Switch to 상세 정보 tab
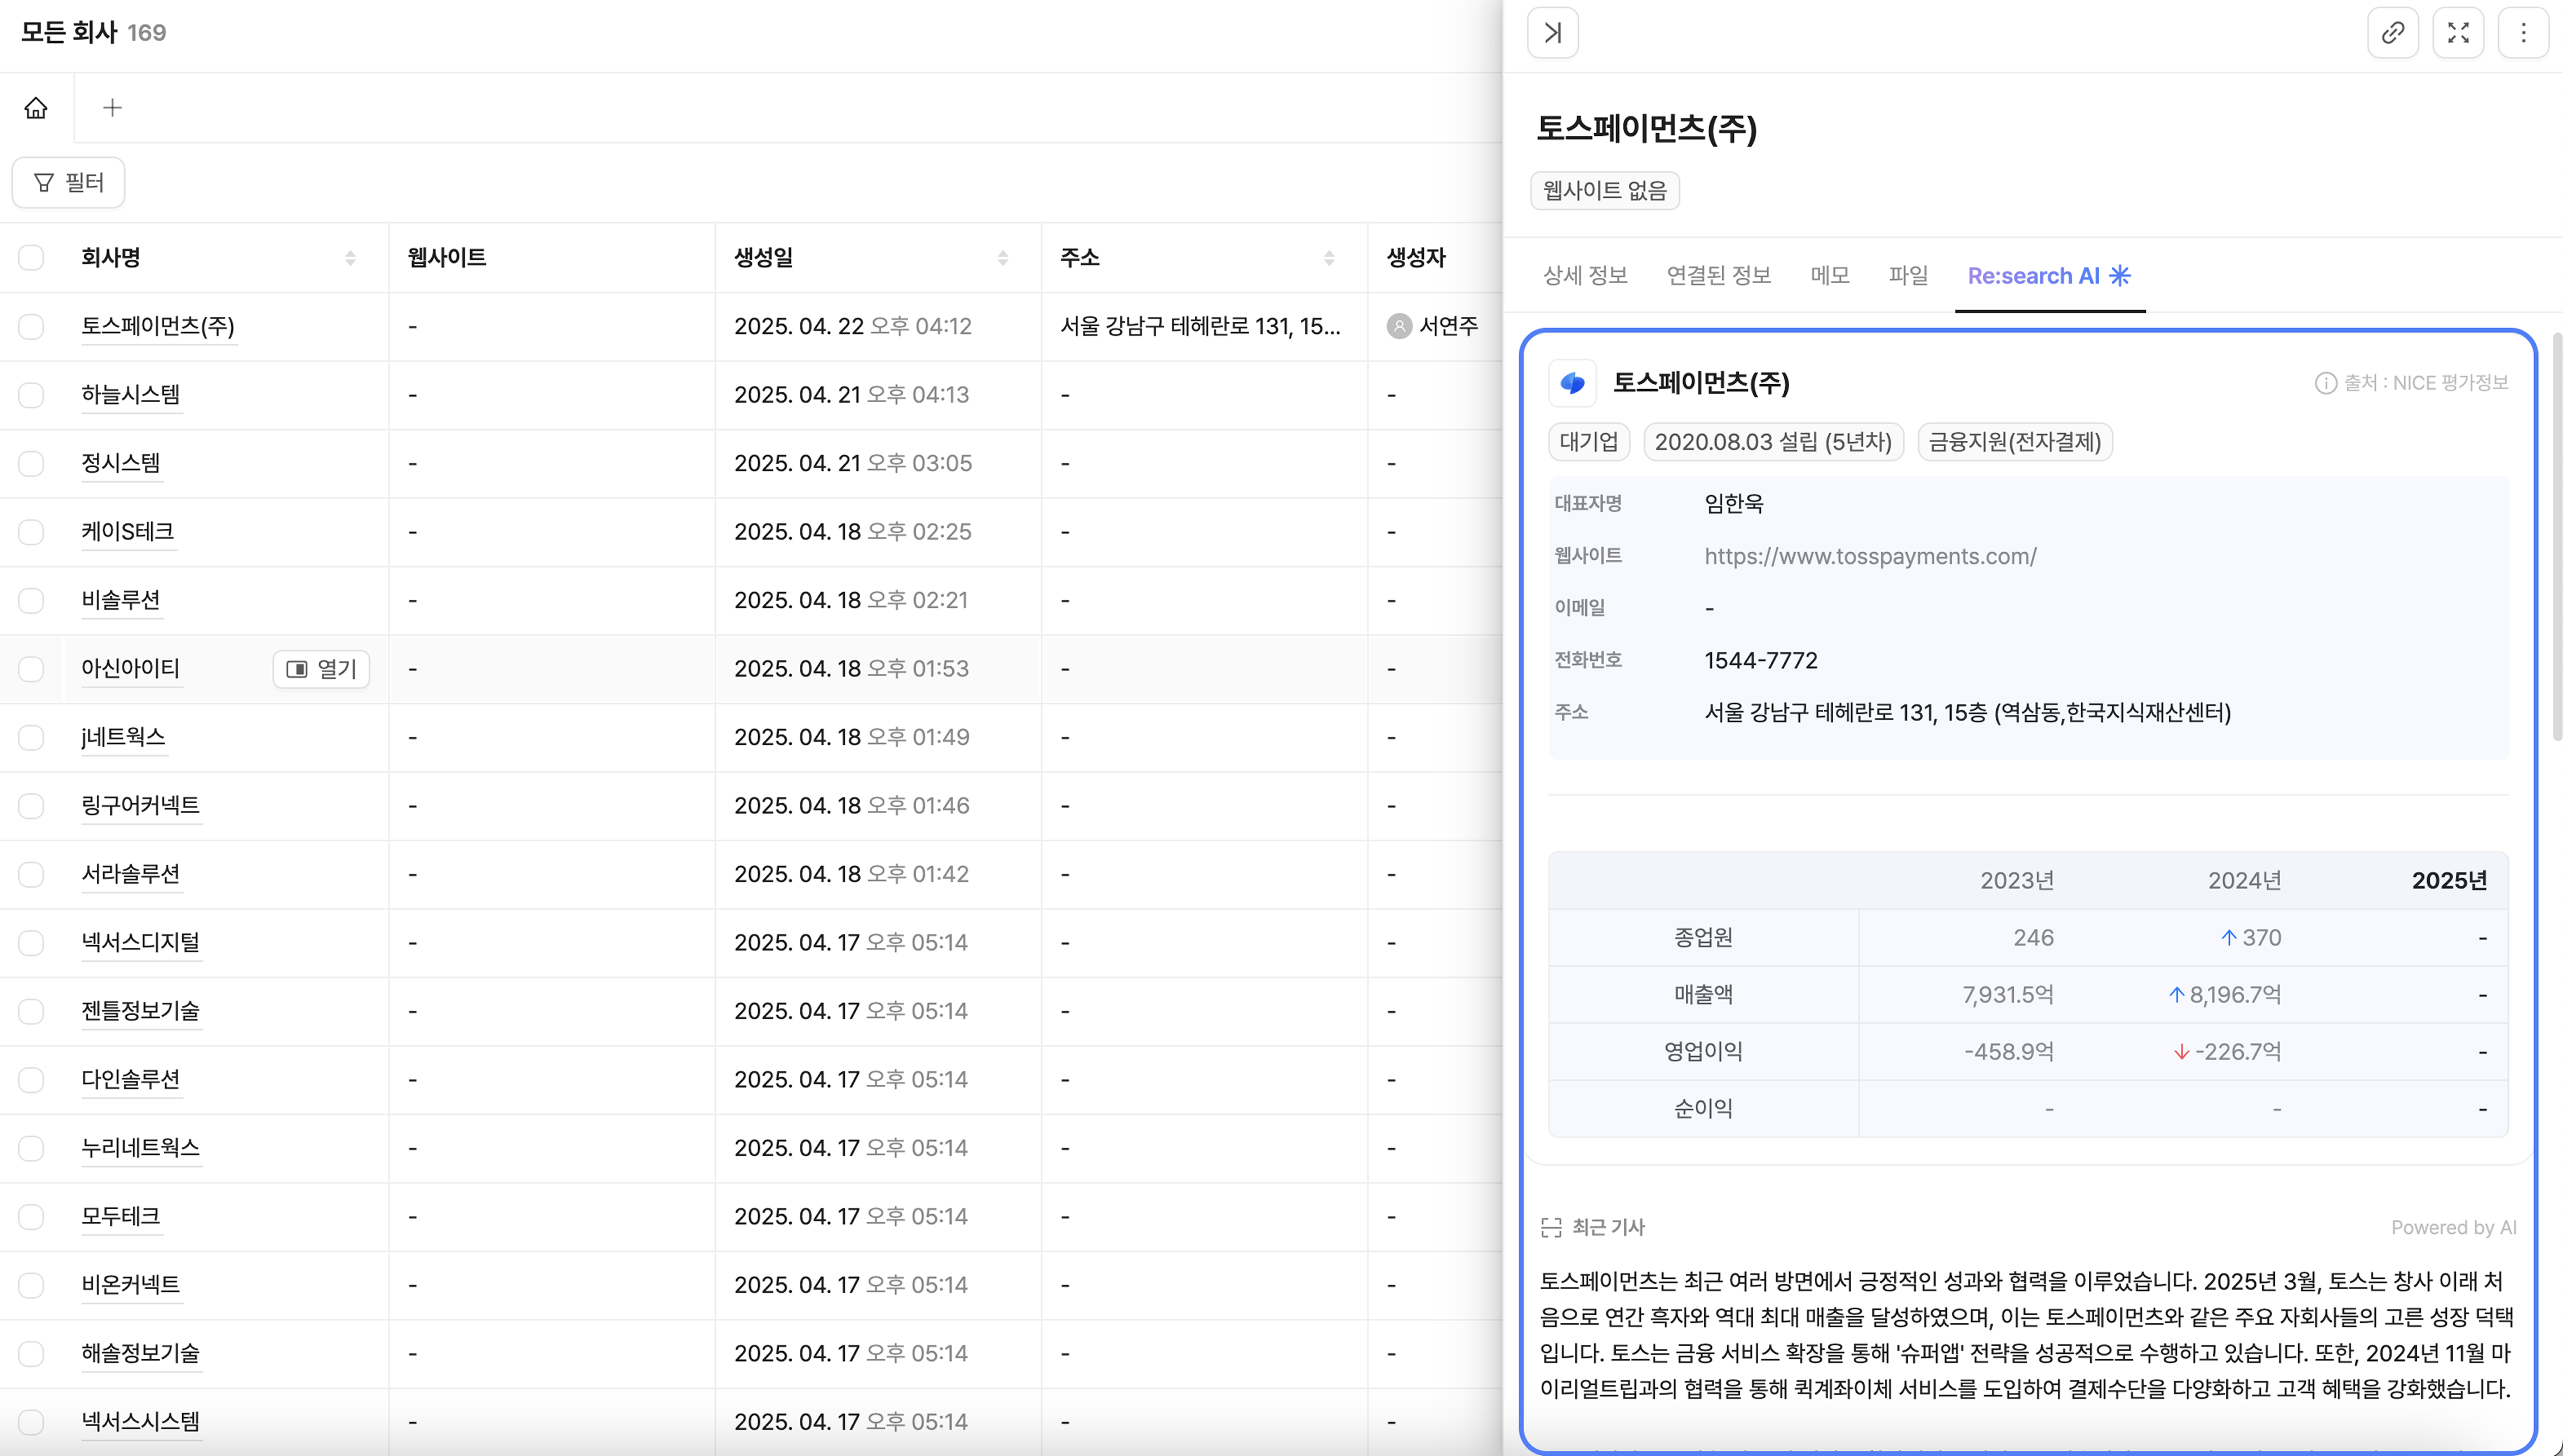 coord(1585,275)
